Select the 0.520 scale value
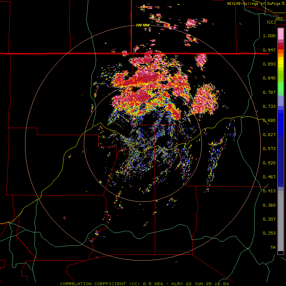Screen dimensions: 286x286 click(269, 163)
